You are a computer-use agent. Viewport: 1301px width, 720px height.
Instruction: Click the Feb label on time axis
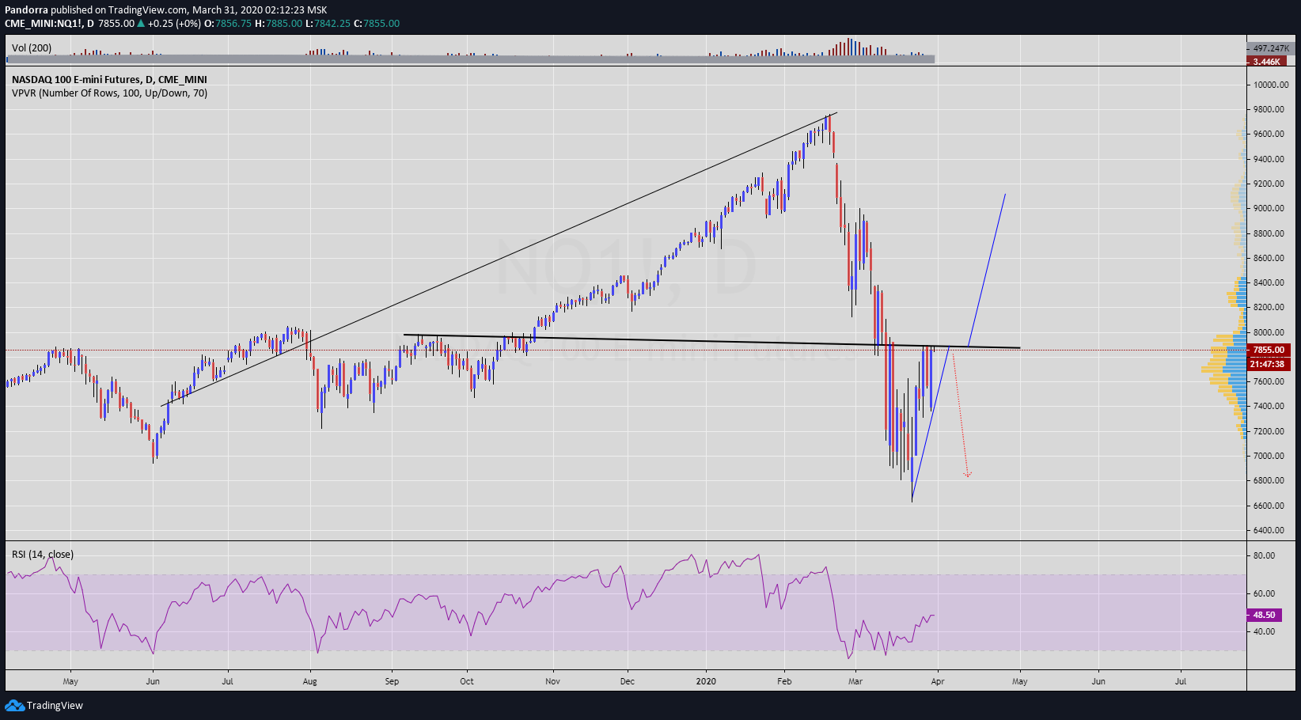point(784,681)
